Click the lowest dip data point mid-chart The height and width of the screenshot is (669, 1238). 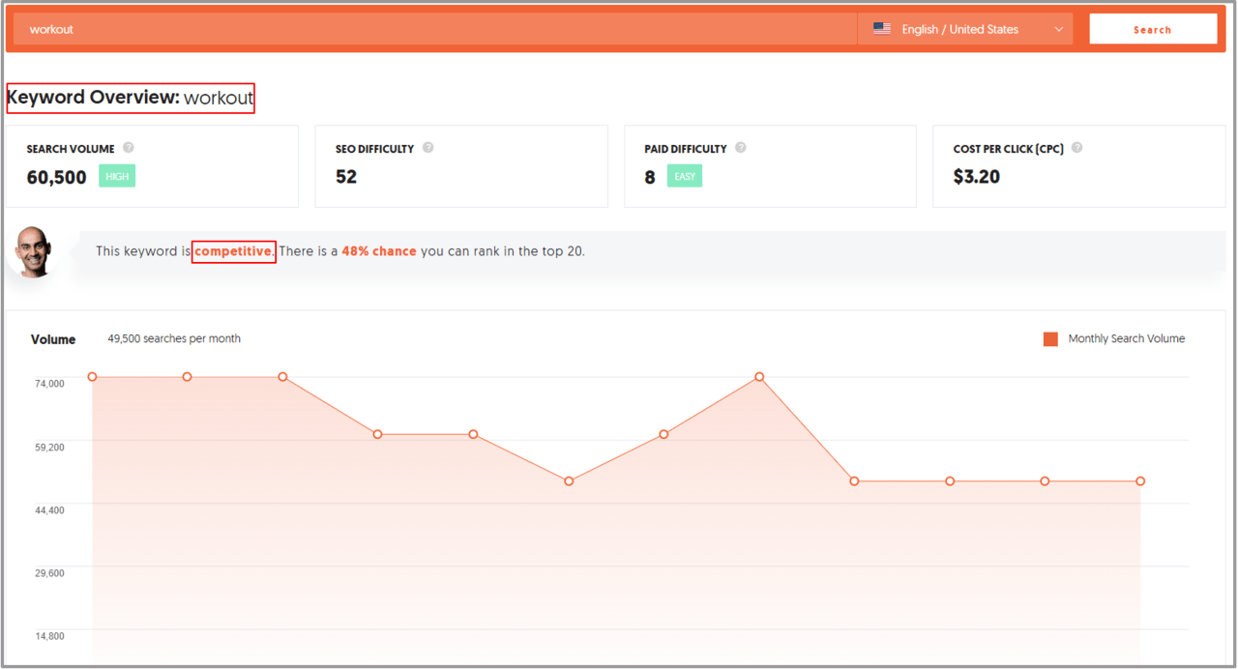point(569,480)
